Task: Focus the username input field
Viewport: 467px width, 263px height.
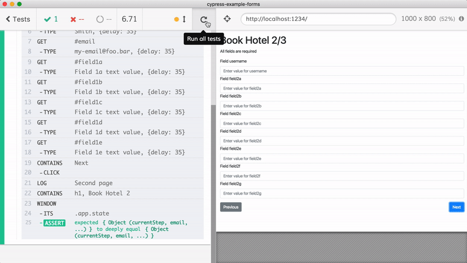Action: 341,71
